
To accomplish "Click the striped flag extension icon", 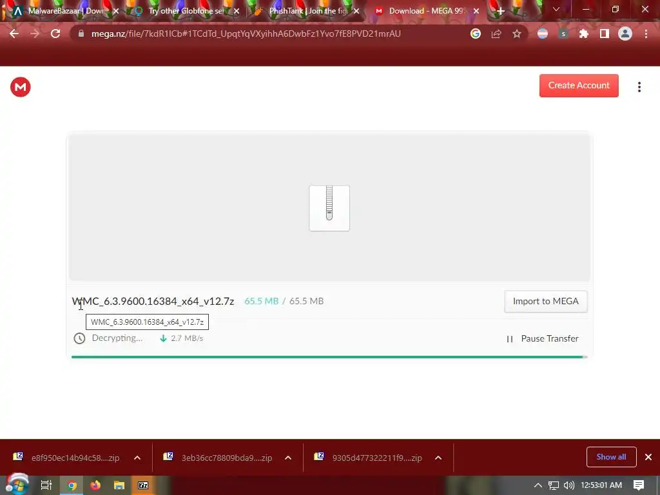I will click(x=543, y=34).
